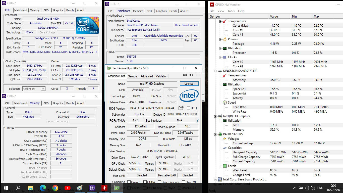Click the green bars icon next to Levels
Image resolution: width=343 pixels, height=193 pixels.
click(225, 166)
